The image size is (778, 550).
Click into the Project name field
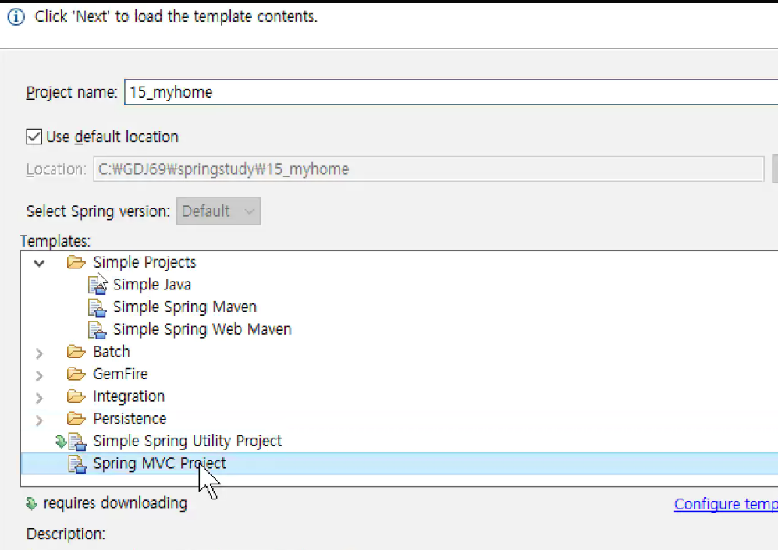coord(450,92)
